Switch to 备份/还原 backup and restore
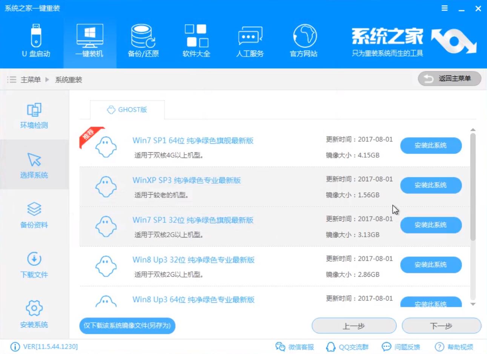 pyautogui.click(x=143, y=40)
